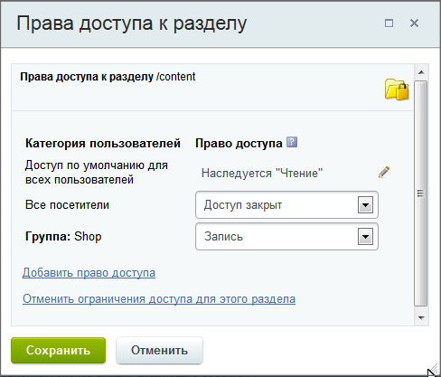
Task: Click the Группа: Shop label
Action: [x=63, y=237]
